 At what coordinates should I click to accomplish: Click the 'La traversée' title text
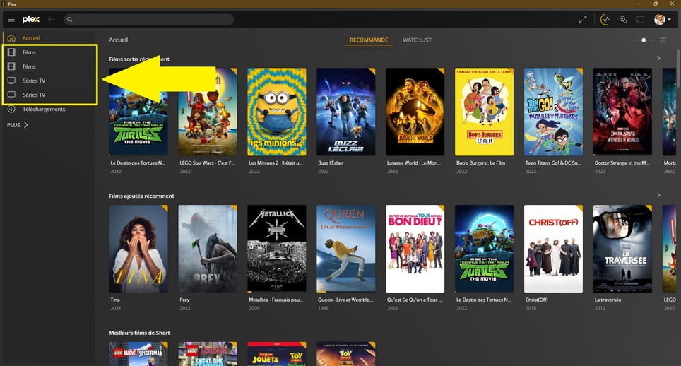pyautogui.click(x=608, y=300)
